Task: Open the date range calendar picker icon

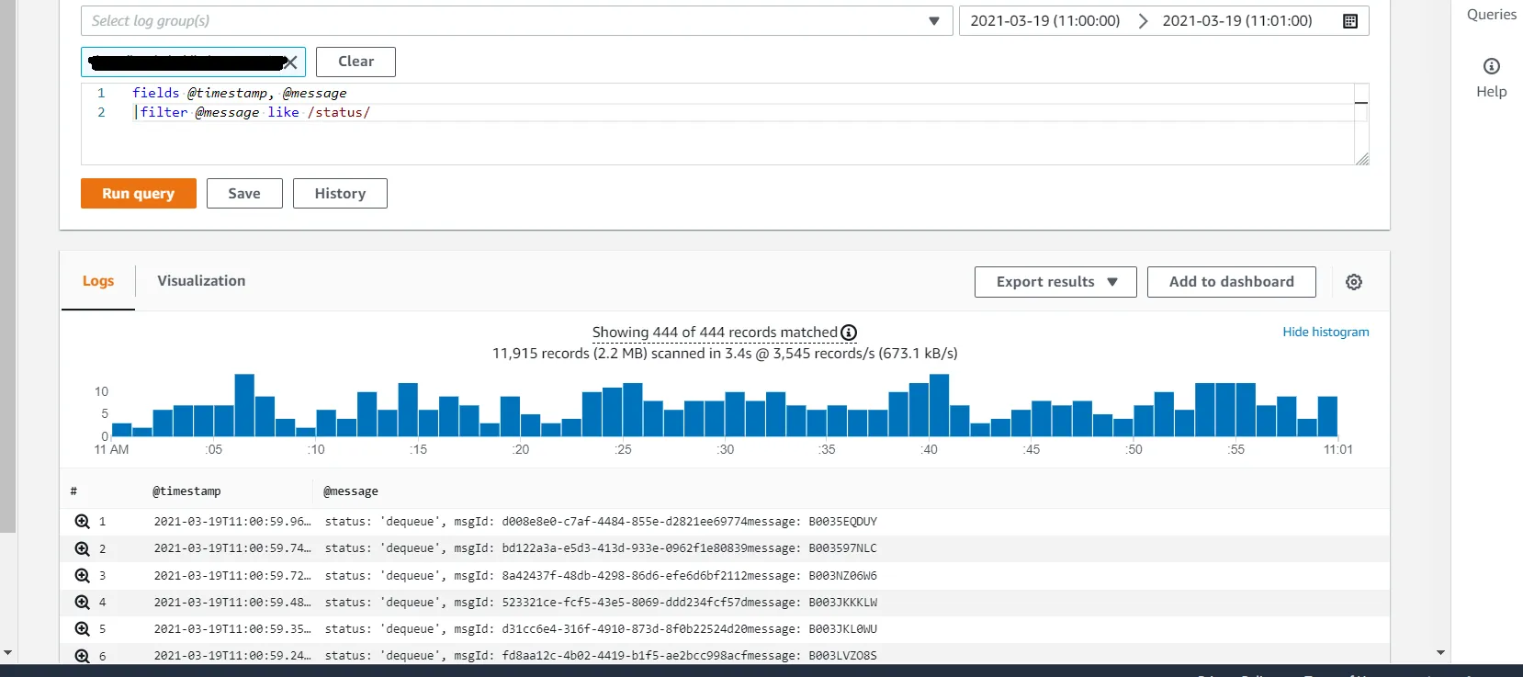Action: pos(1349,21)
